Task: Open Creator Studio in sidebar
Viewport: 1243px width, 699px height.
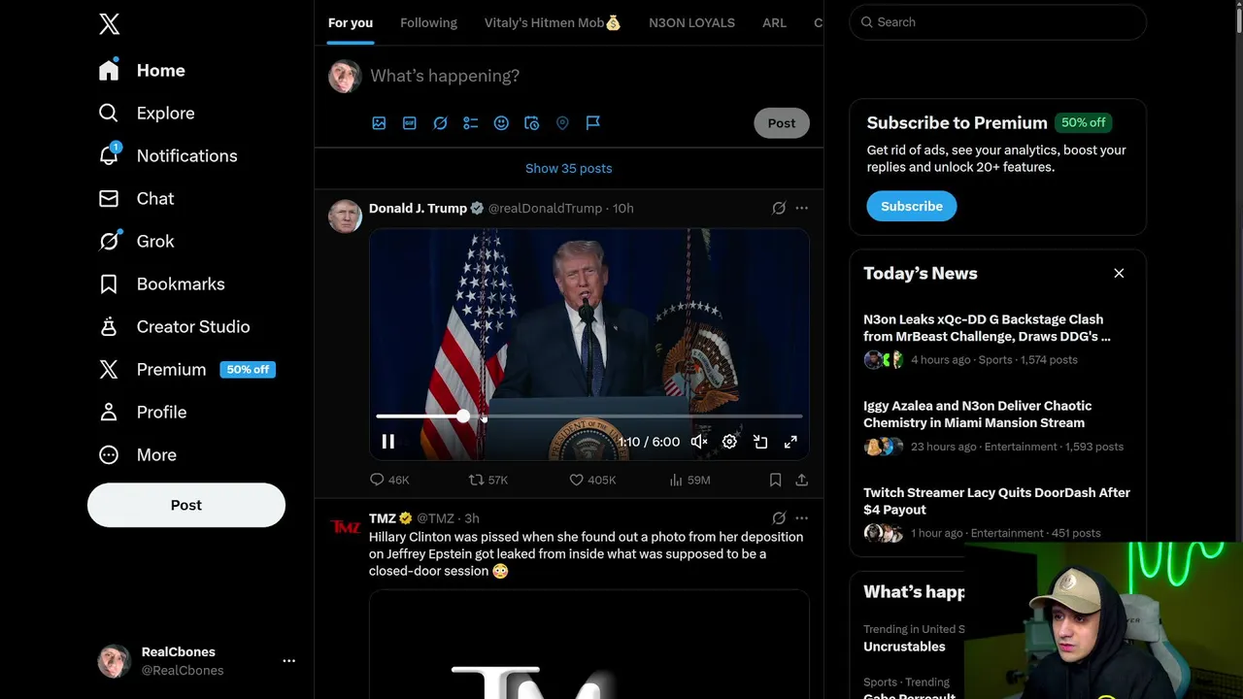Action: pyautogui.click(x=175, y=327)
